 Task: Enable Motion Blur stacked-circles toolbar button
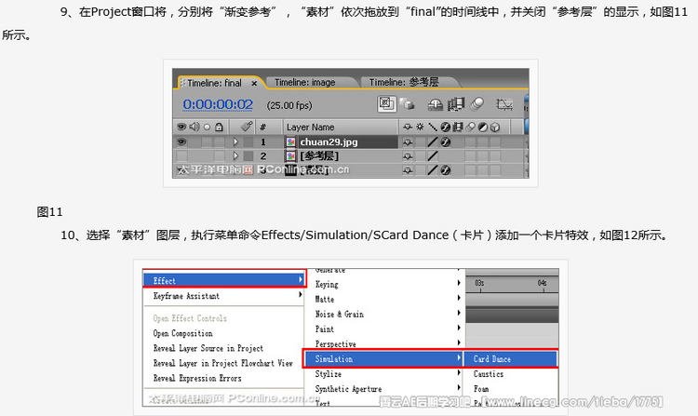pos(477,104)
